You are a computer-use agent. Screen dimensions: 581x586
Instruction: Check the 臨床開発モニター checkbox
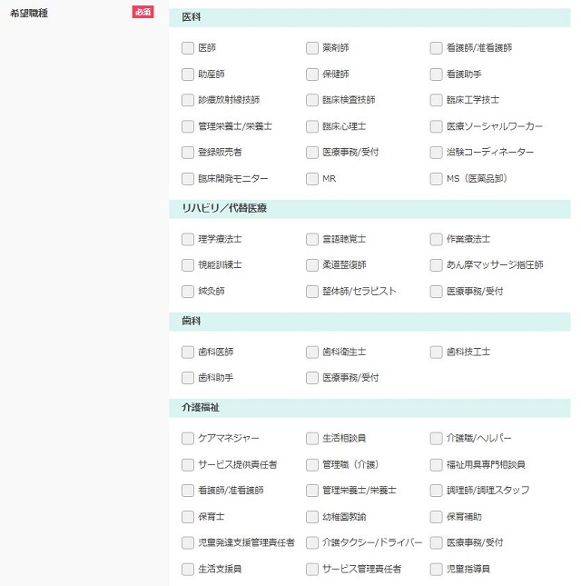(x=187, y=179)
